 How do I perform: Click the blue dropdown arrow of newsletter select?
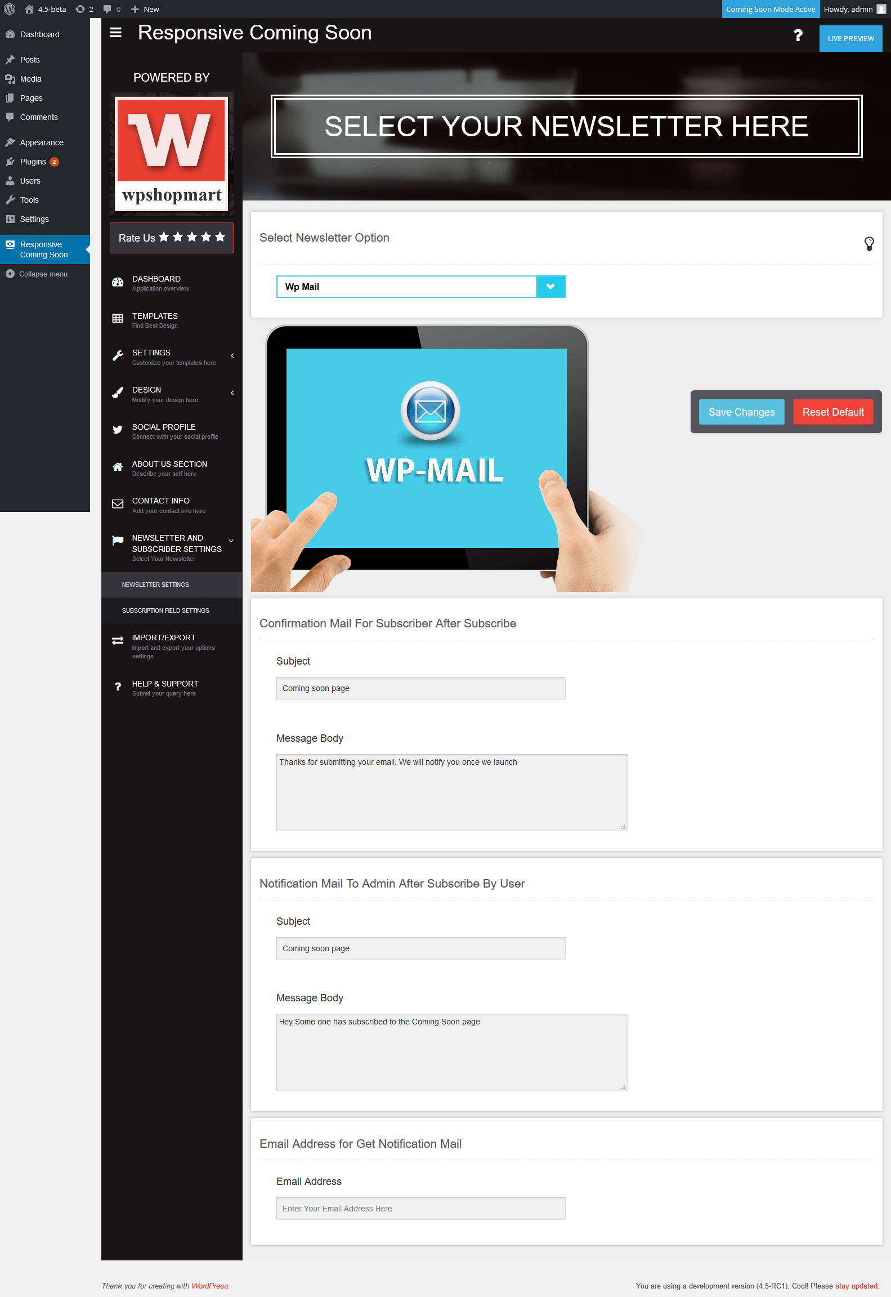(550, 287)
